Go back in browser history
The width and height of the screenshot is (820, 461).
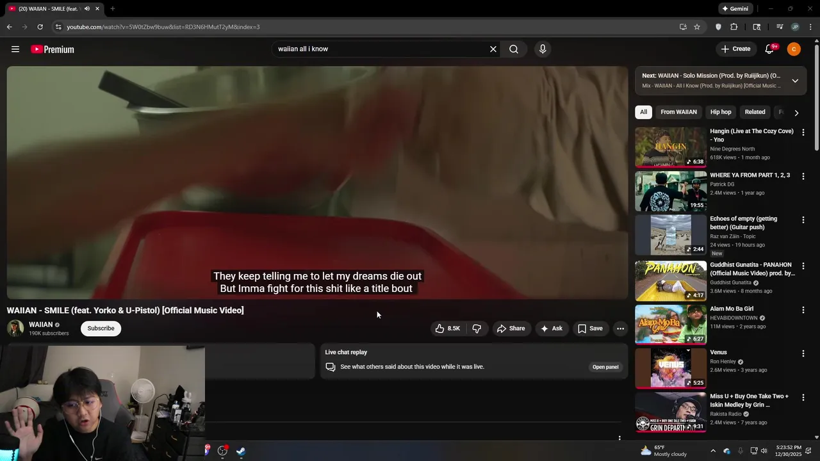pos(9,27)
